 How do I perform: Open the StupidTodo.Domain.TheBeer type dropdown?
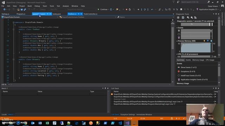coord(88,17)
